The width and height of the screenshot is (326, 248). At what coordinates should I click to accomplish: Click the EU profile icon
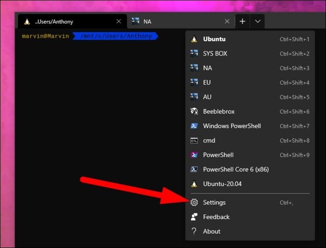click(194, 82)
